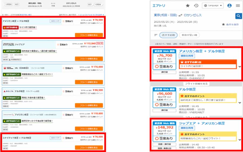
Task: Open the Language dropdown
Action: pyautogui.click(x=213, y=6)
